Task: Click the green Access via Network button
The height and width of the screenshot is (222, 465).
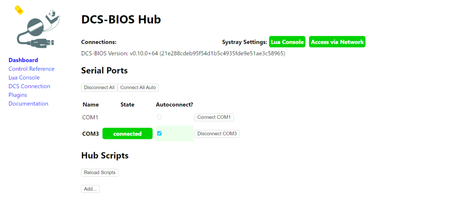Action: tap(337, 42)
